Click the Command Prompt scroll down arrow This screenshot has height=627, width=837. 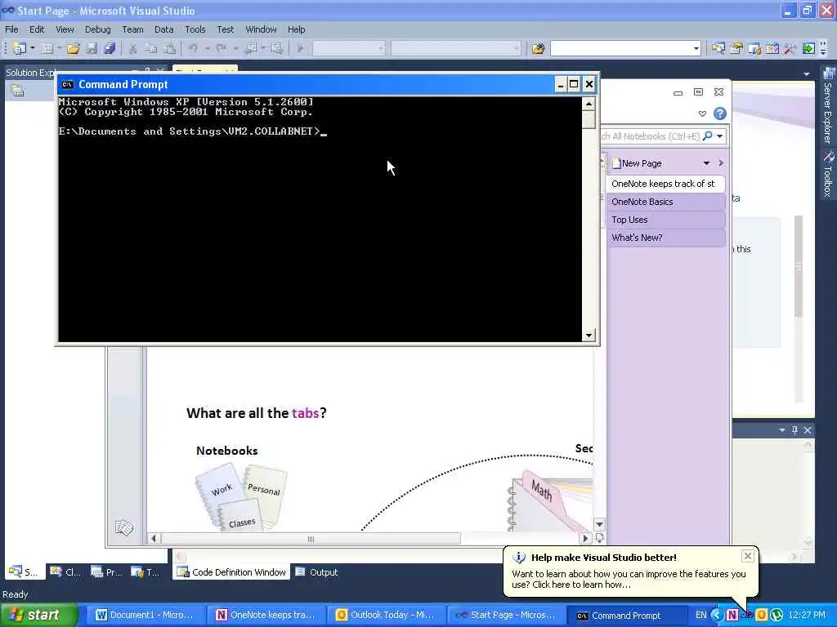coord(589,336)
